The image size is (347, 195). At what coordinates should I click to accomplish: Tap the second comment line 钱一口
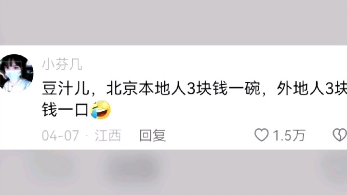65,110
